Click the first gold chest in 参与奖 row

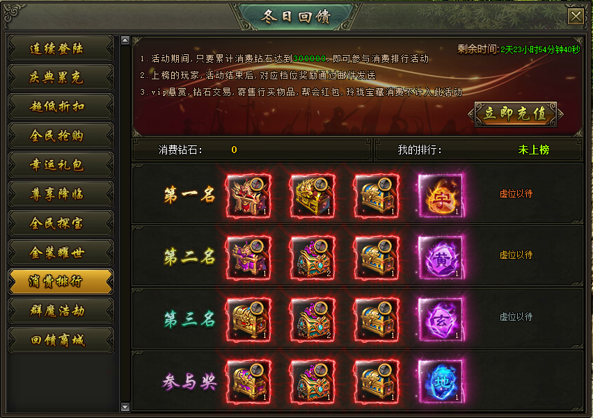click(249, 382)
